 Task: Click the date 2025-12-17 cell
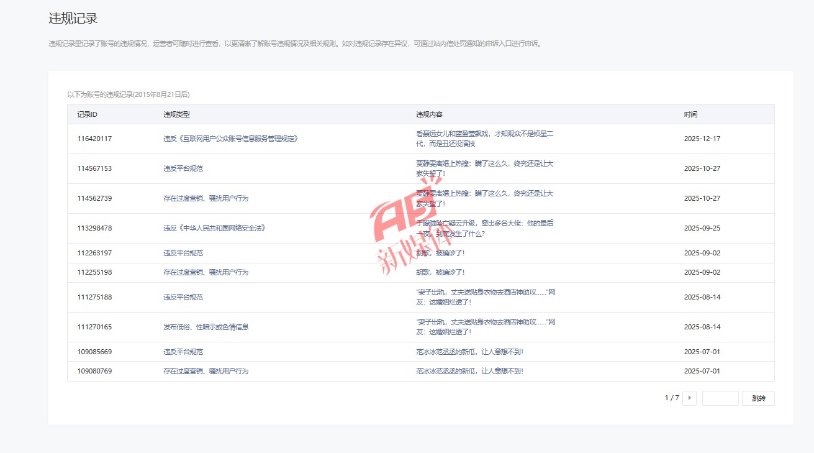coord(702,139)
